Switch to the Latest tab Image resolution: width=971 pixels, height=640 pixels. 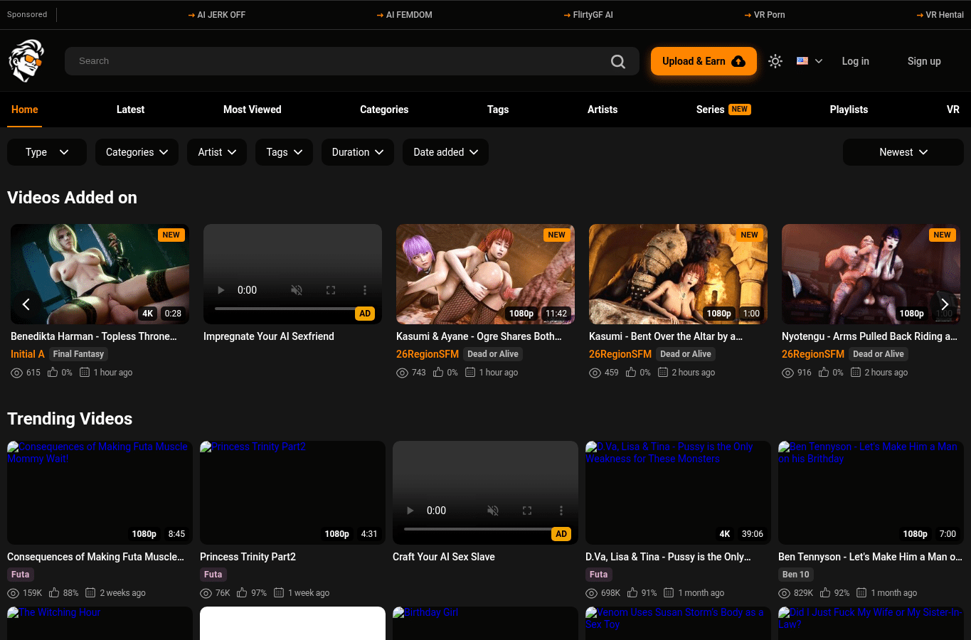tap(130, 110)
